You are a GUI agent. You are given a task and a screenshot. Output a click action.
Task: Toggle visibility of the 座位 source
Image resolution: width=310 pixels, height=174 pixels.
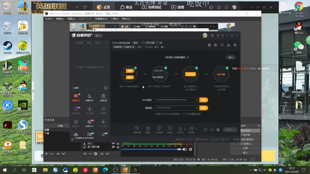(x=113, y=143)
